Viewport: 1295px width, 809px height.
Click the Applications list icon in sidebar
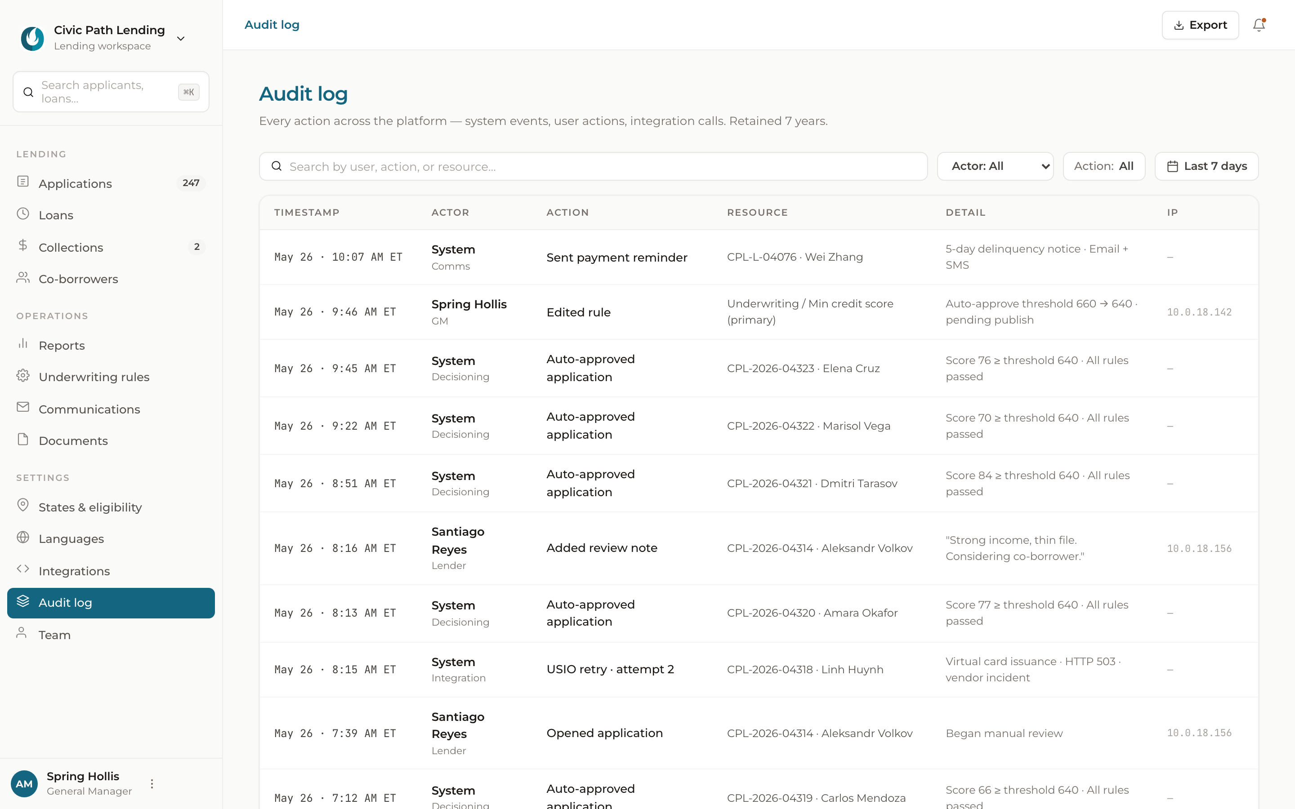click(23, 182)
